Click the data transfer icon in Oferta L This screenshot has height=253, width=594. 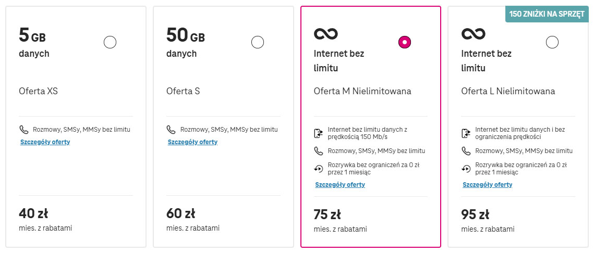pos(466,133)
